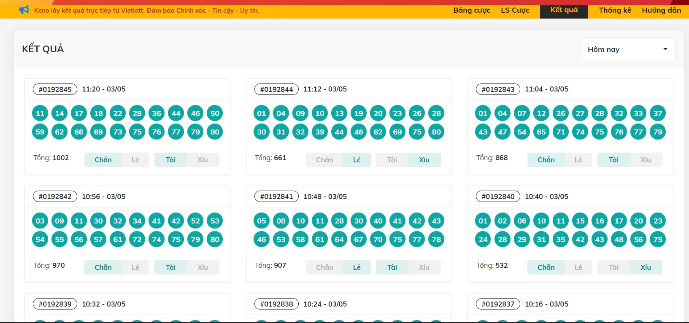Click Lẻ in draw #0192841
This screenshot has width=689, height=323.
[x=357, y=267]
